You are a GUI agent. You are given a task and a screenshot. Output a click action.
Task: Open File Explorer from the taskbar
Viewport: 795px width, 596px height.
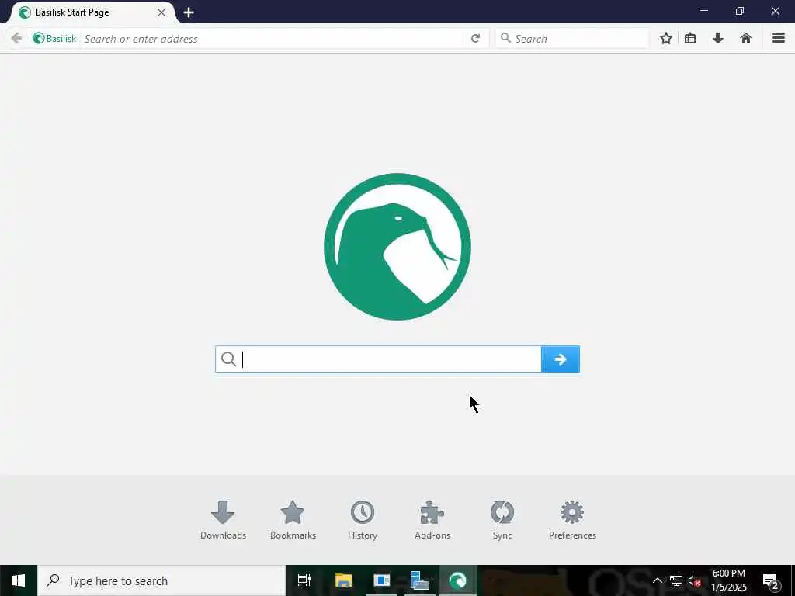(343, 580)
